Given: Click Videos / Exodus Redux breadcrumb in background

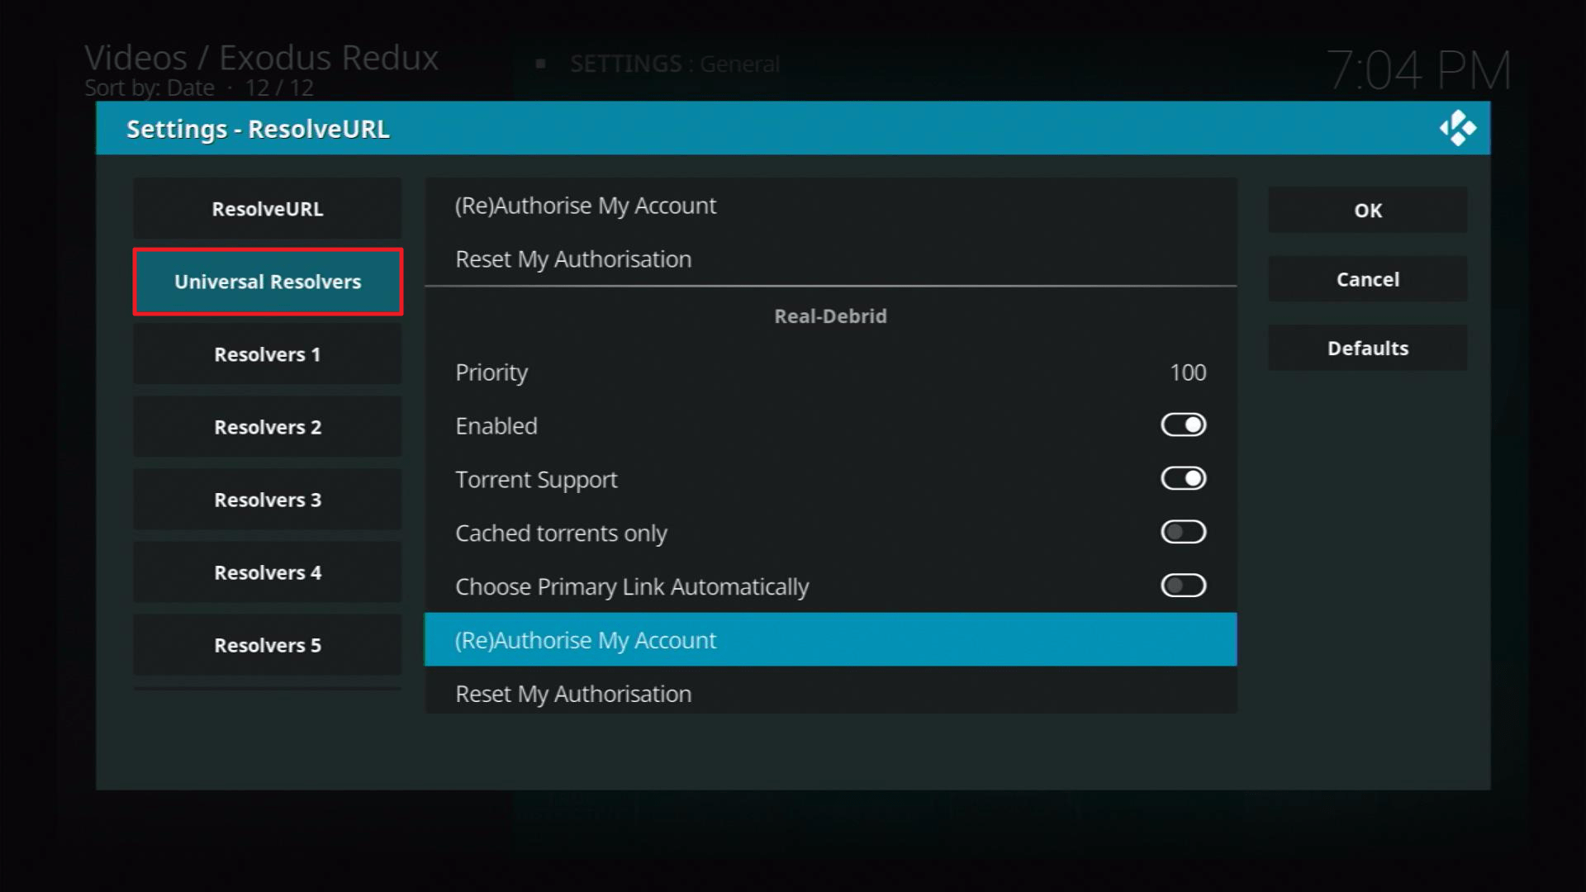Looking at the screenshot, I should pyautogui.click(x=261, y=57).
